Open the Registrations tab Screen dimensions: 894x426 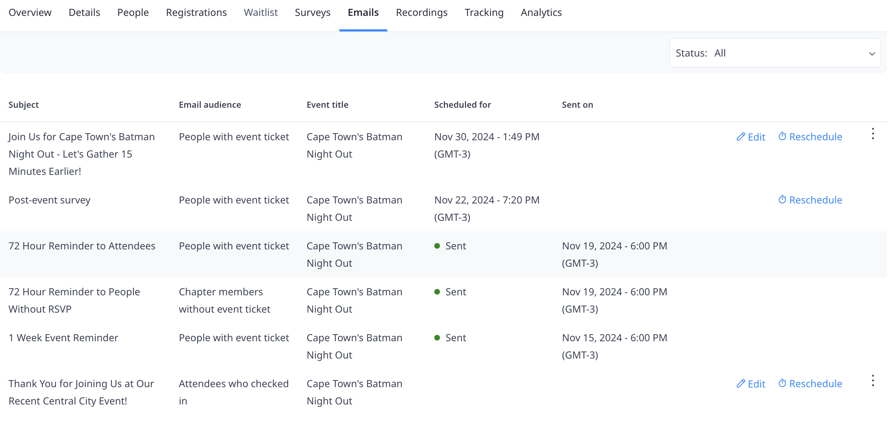[196, 13]
